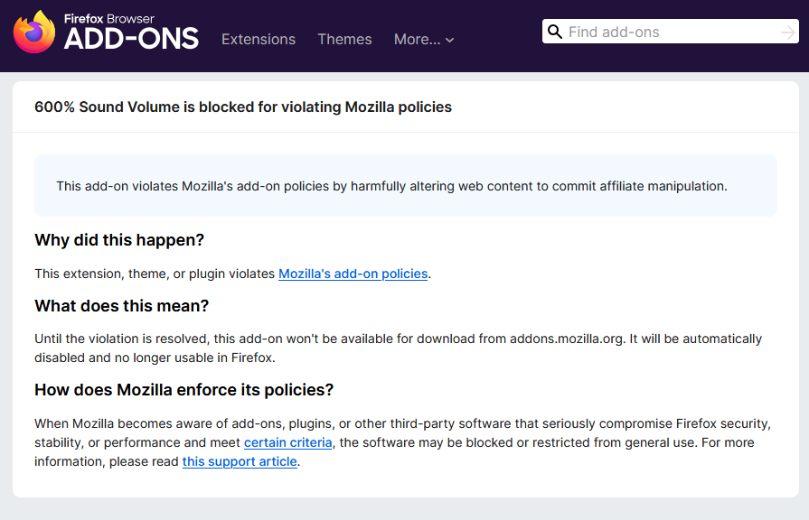The width and height of the screenshot is (809, 520).
Task: Open this support article link
Action: click(x=240, y=461)
